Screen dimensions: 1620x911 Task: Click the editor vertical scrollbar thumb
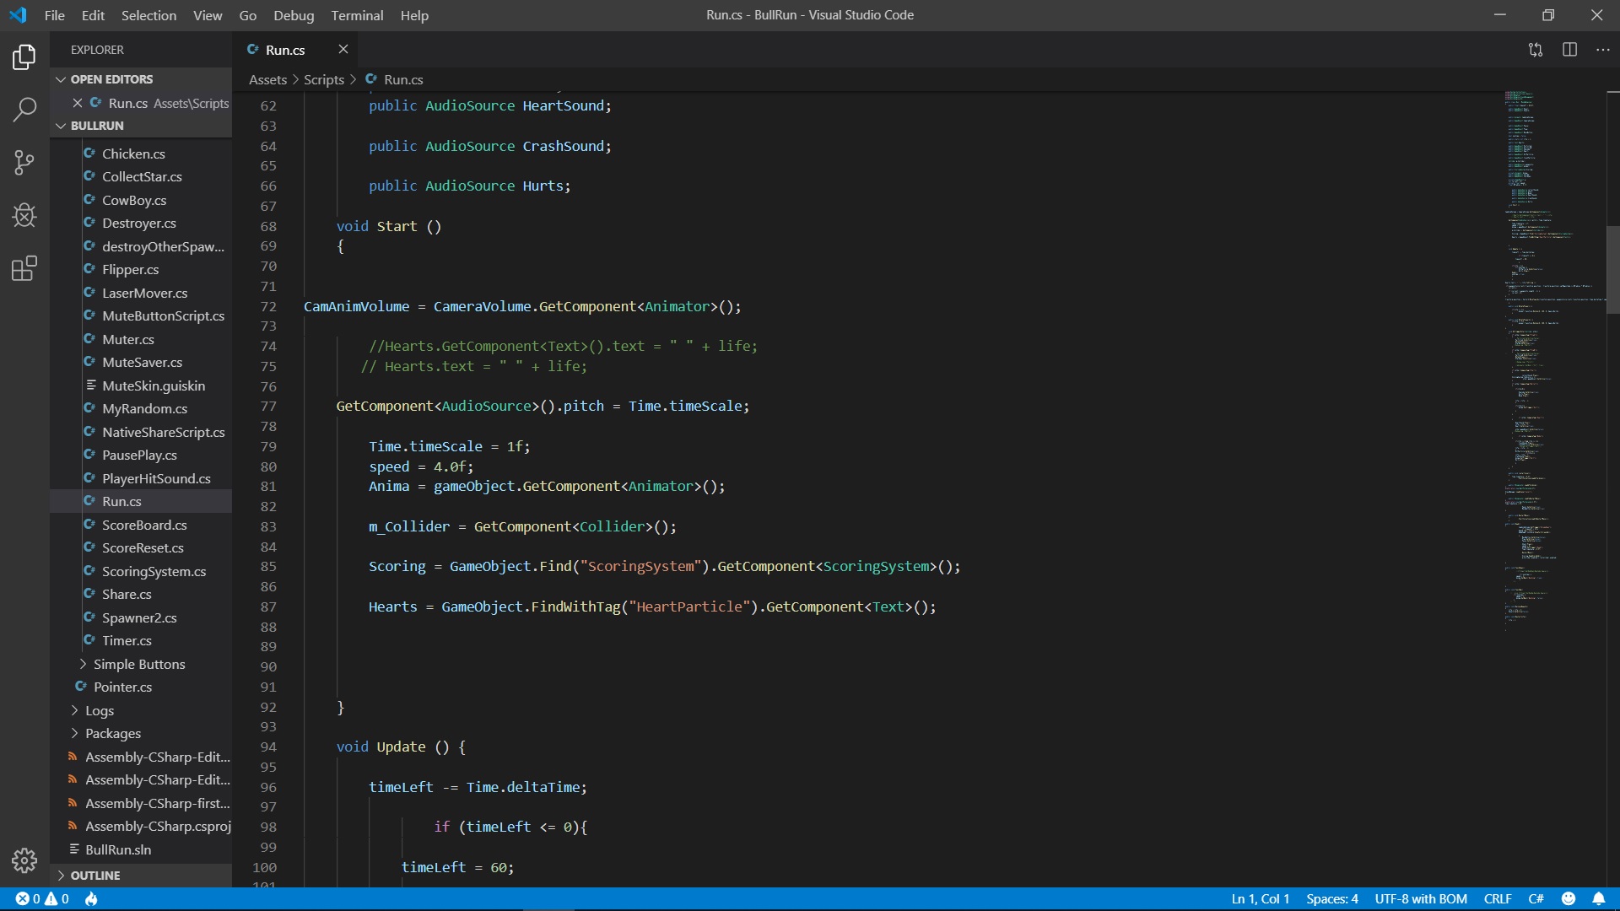pos(1612,270)
